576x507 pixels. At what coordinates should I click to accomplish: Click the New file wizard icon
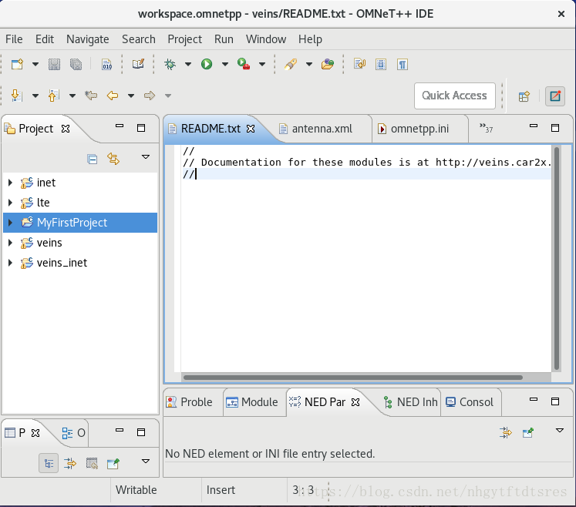click(x=17, y=64)
